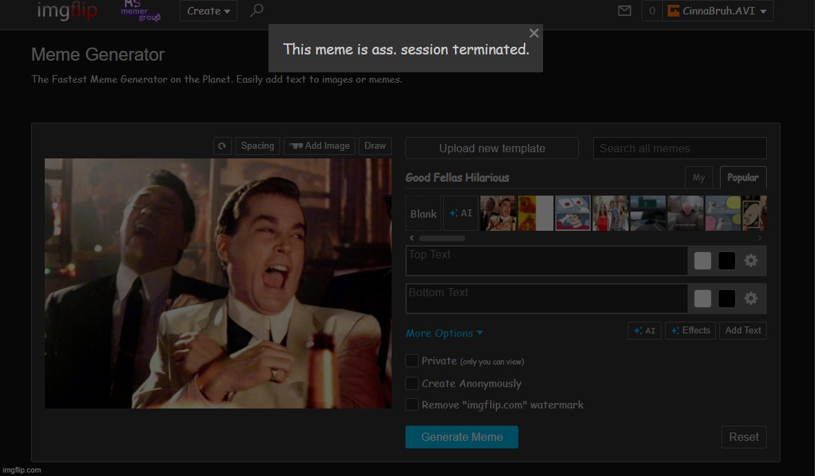Click the Good Fellas meme preview image

click(x=218, y=284)
